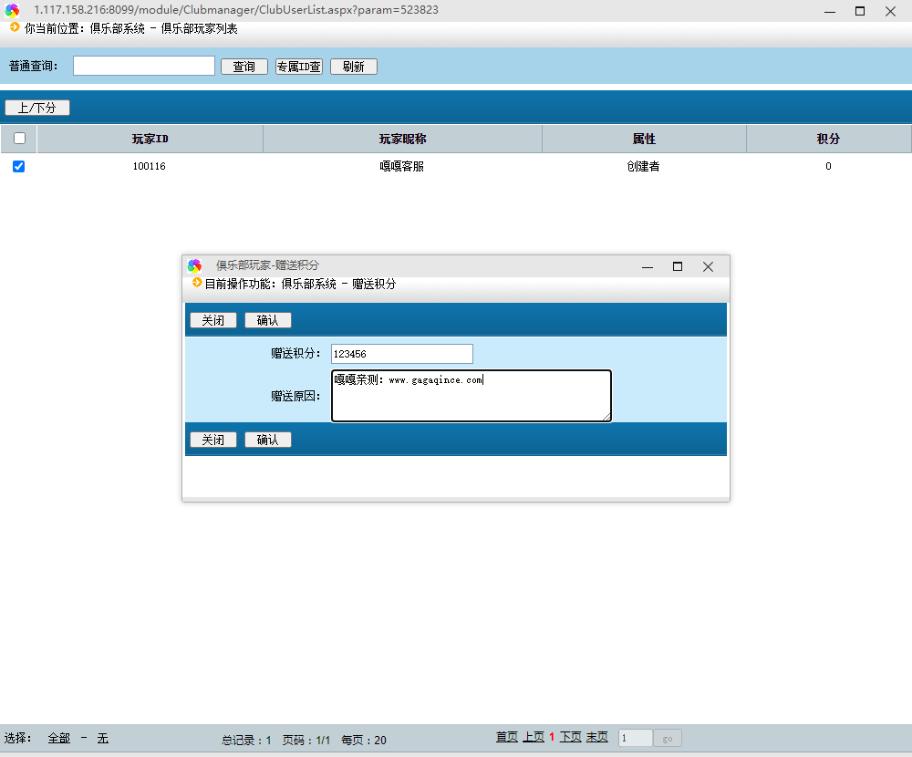Viewport: 912px width, 757px height.
Task: Click the 赠送积分 amount input field
Action: point(401,354)
